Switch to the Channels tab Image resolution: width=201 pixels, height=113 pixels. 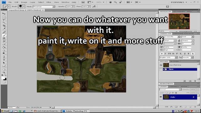pos(173,87)
